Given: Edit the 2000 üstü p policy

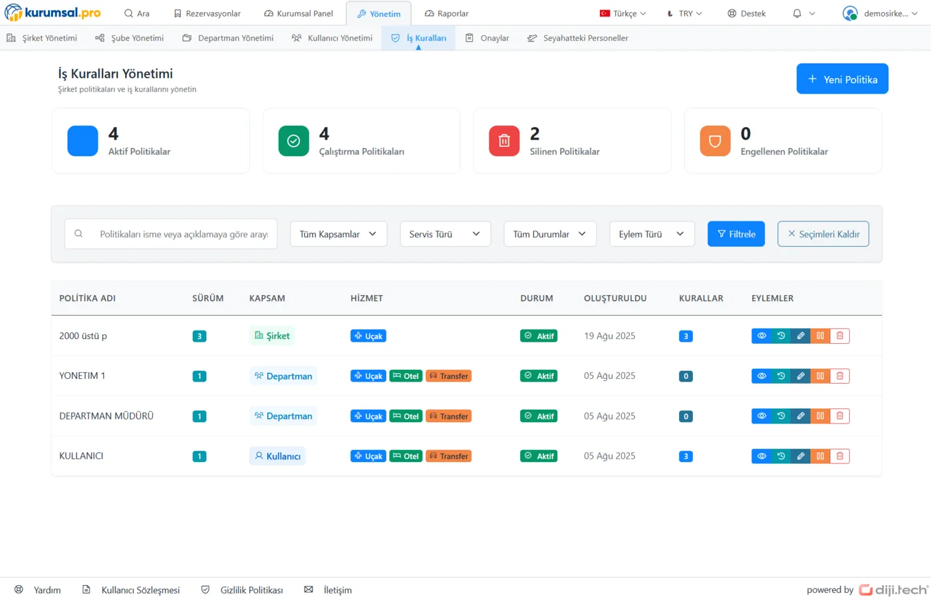Looking at the screenshot, I should 801,336.
